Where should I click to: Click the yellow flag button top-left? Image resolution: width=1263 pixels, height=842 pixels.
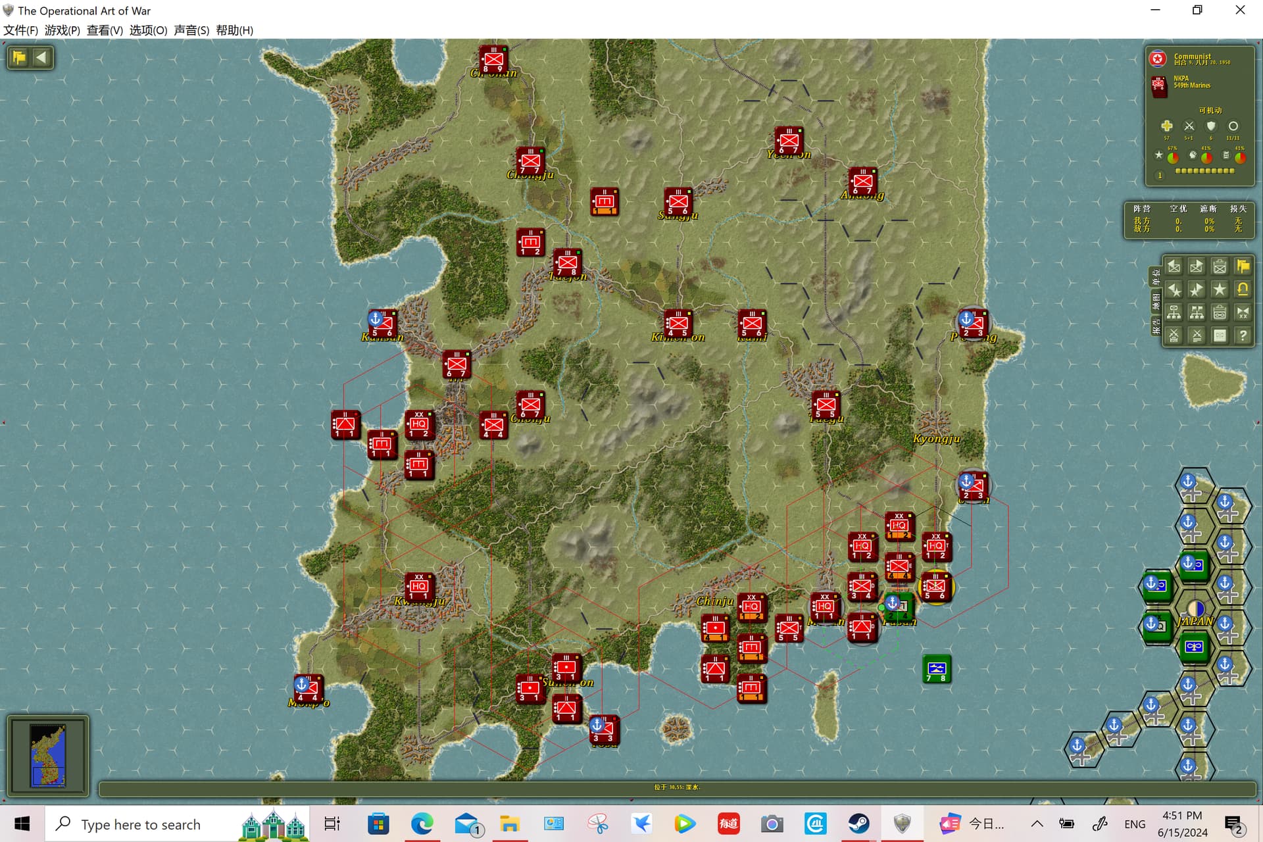point(19,57)
